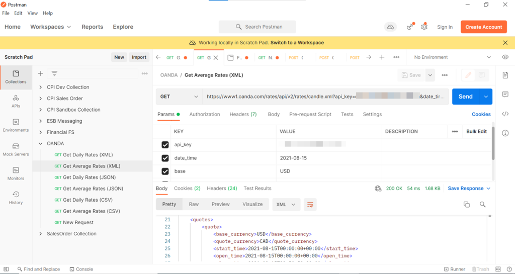Click the filter collections icon

[x=54, y=73]
